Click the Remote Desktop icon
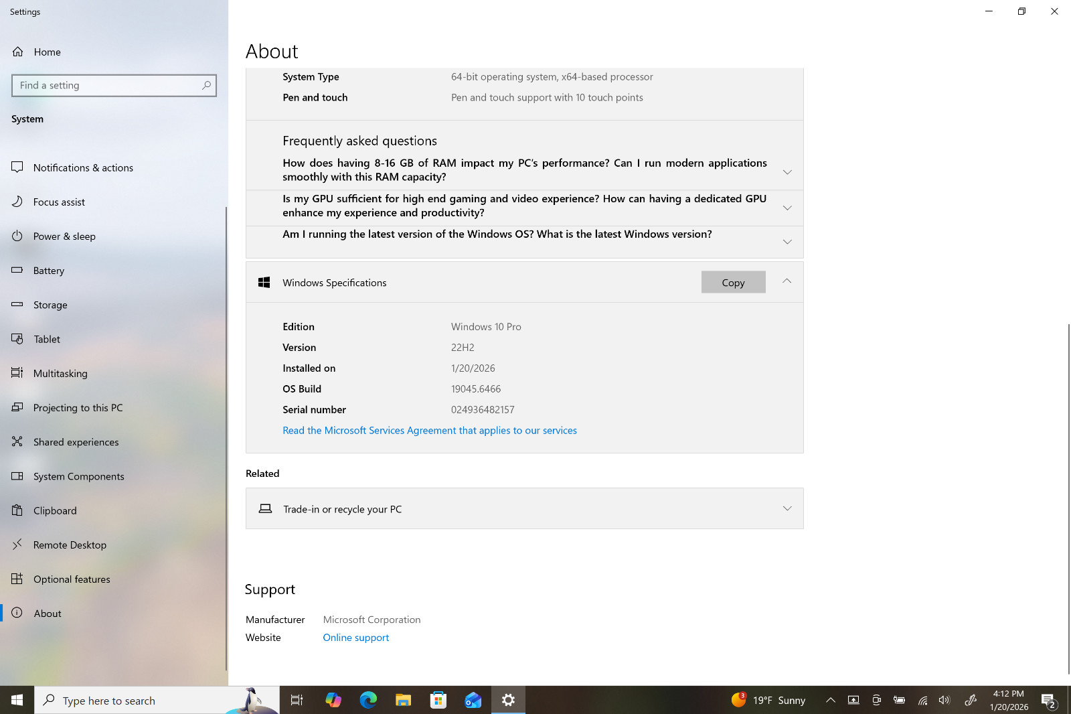This screenshot has height=714, width=1071. 17,545
